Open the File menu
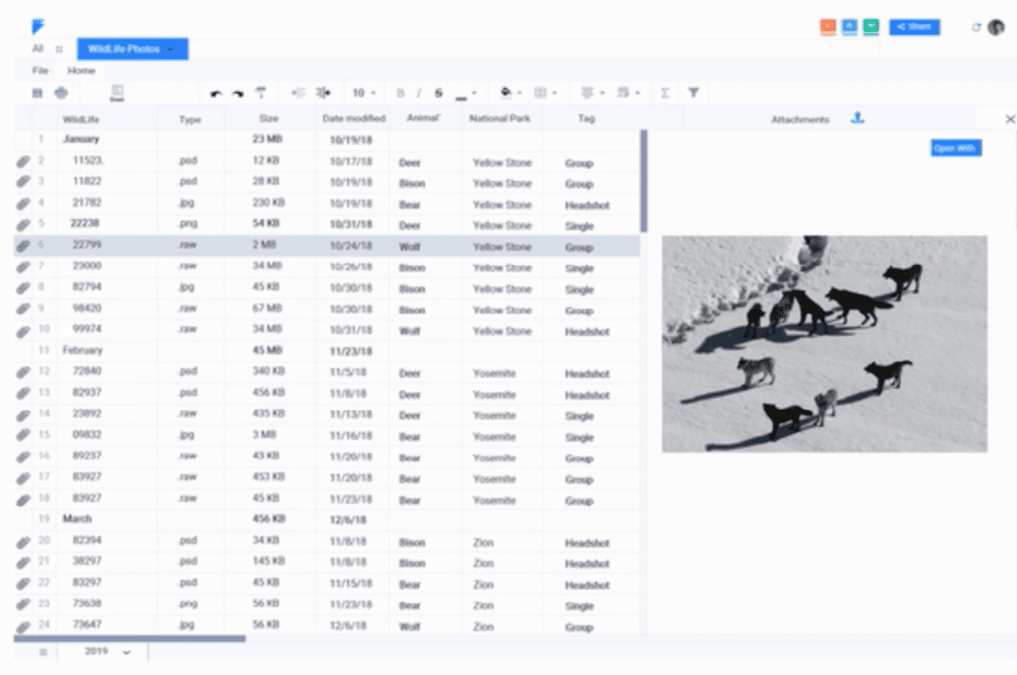Image resolution: width=1017 pixels, height=675 pixels. point(40,71)
